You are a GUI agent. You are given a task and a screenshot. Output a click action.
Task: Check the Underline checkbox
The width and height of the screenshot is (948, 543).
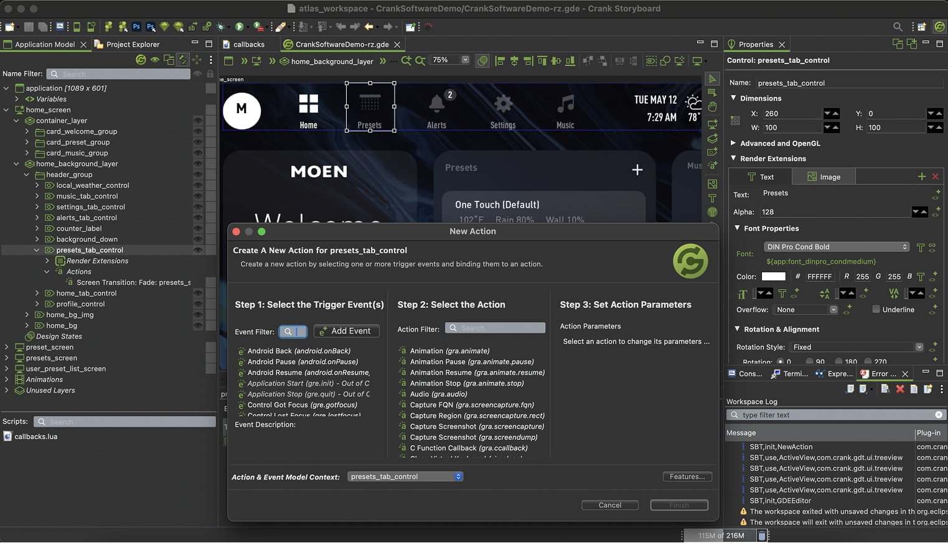pyautogui.click(x=876, y=309)
